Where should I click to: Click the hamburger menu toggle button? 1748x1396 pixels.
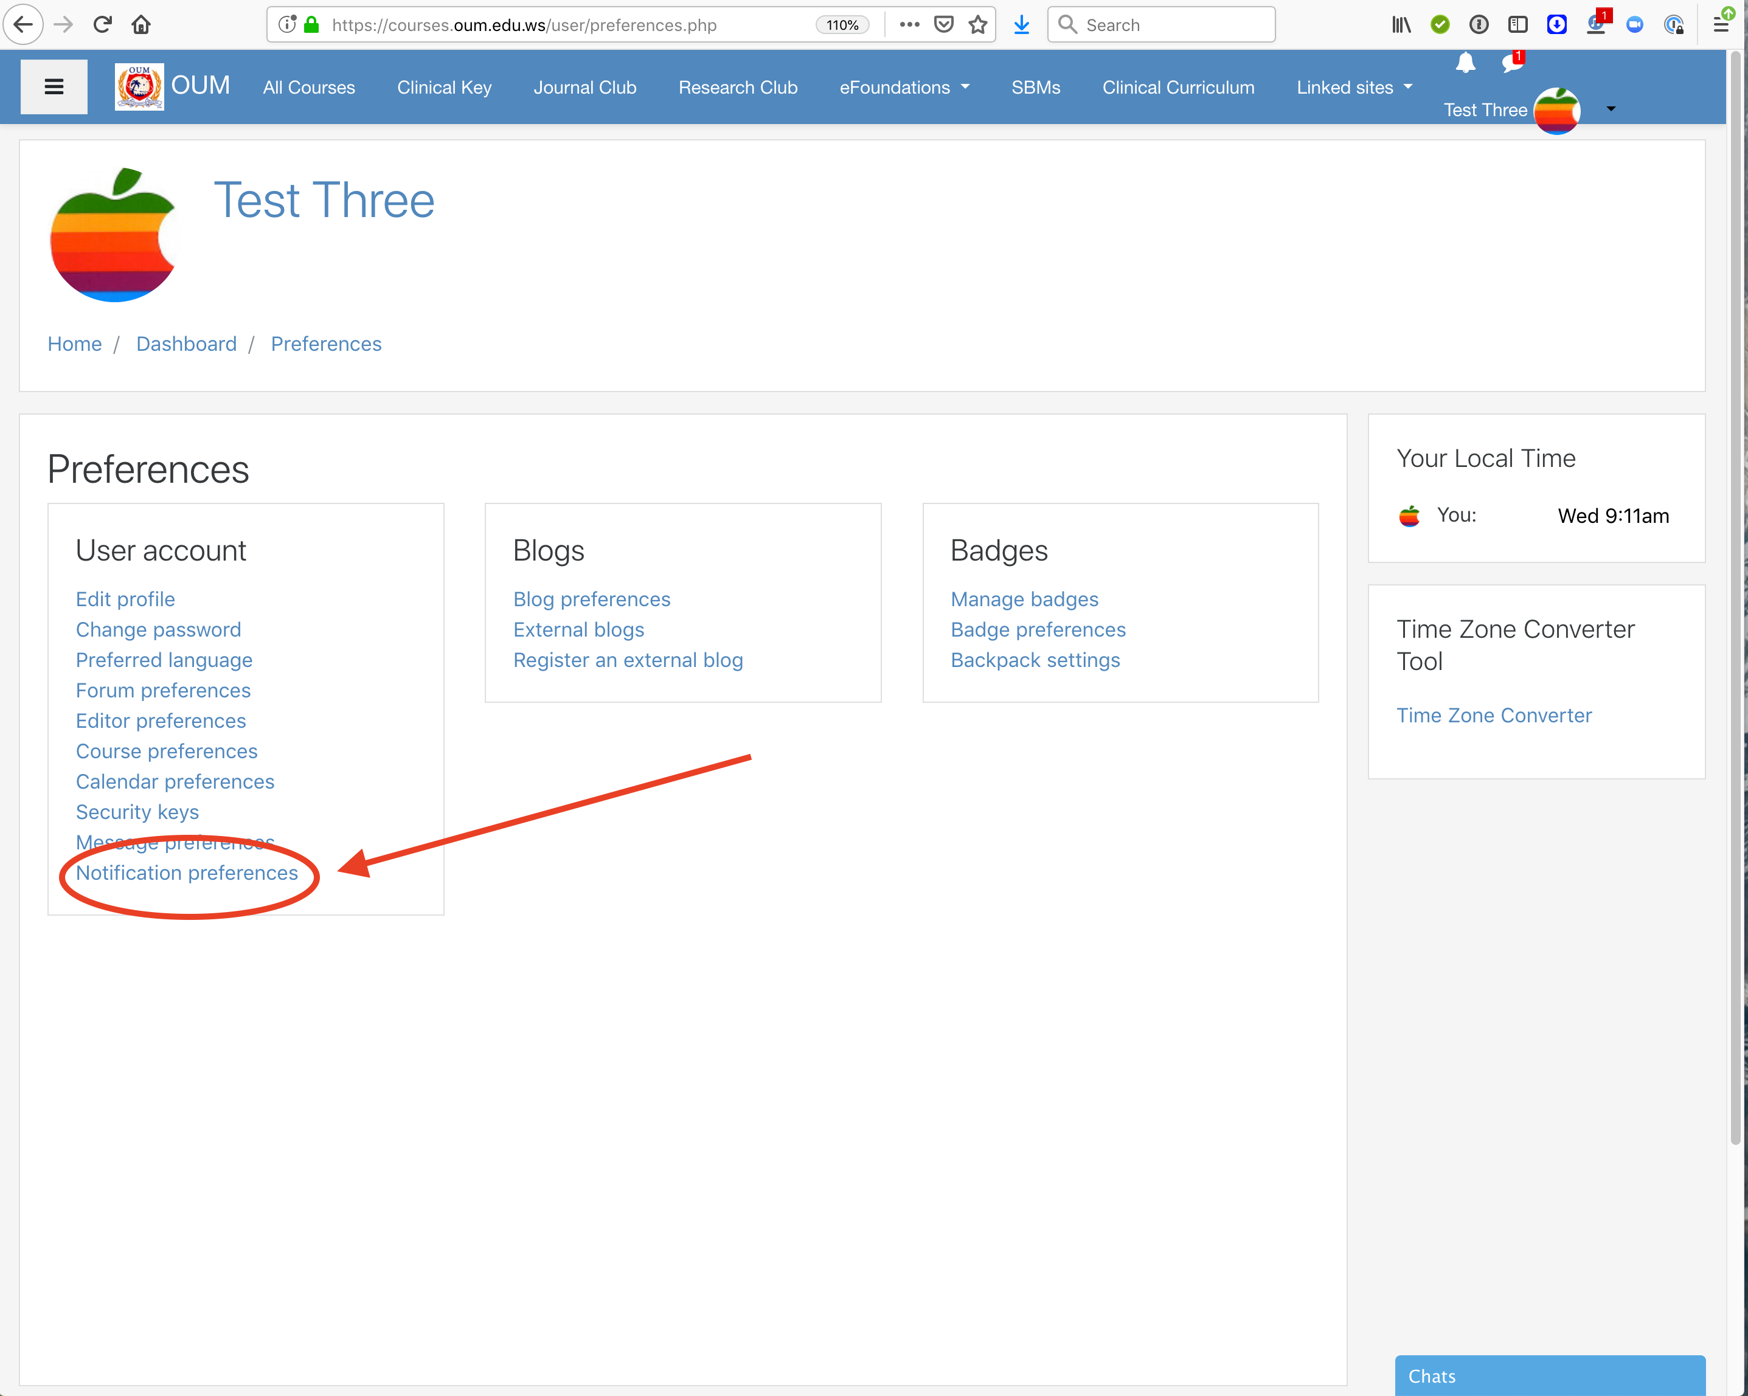[54, 87]
